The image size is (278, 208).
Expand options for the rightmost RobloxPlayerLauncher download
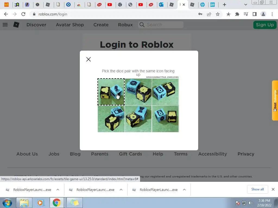[x=184, y=190]
